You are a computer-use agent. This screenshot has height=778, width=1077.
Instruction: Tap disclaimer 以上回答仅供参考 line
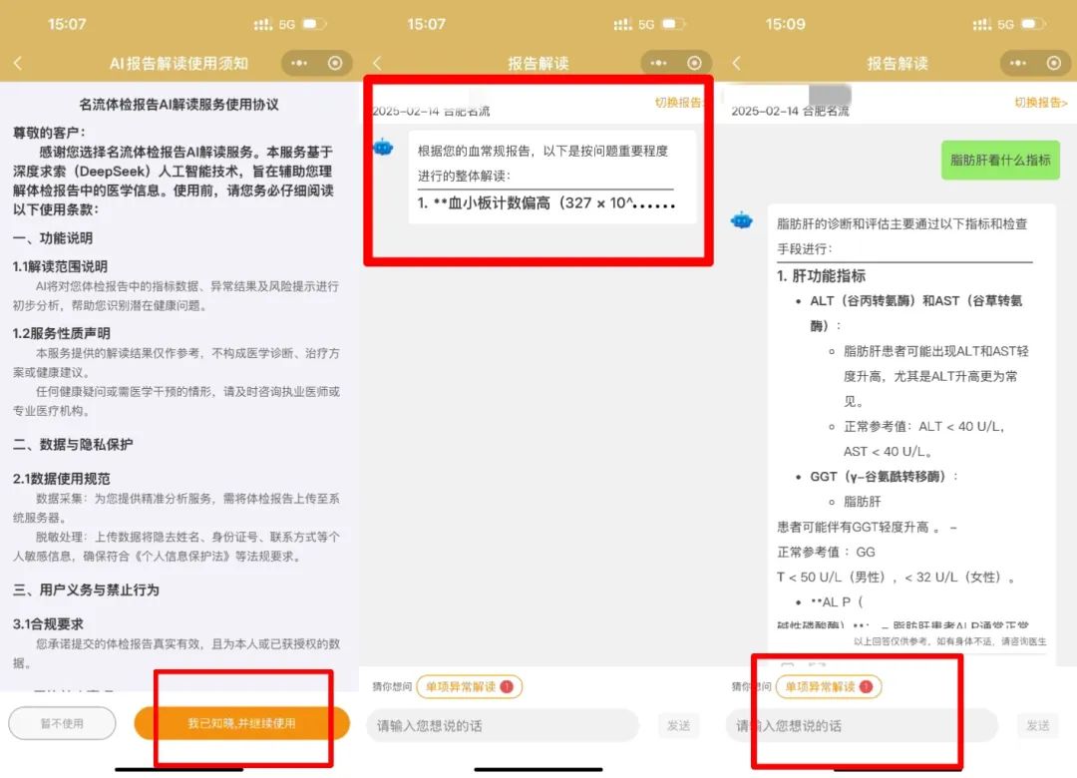(950, 641)
